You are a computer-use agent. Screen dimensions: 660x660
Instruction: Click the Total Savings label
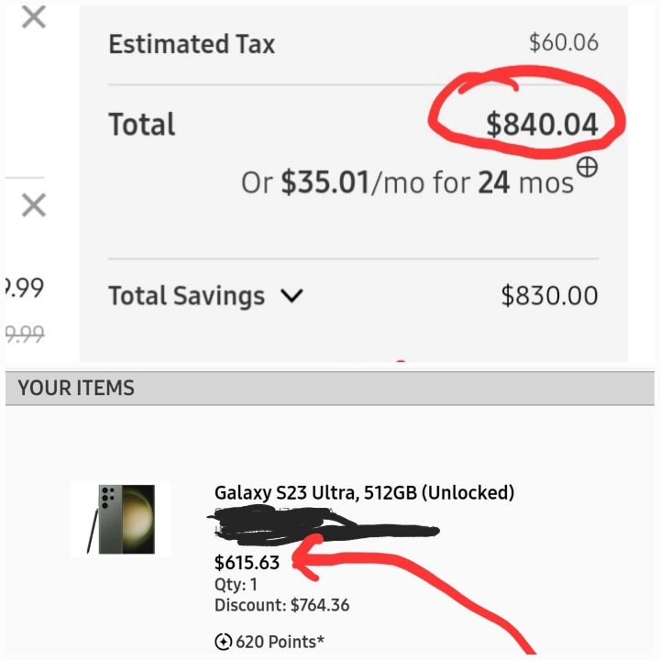click(186, 295)
